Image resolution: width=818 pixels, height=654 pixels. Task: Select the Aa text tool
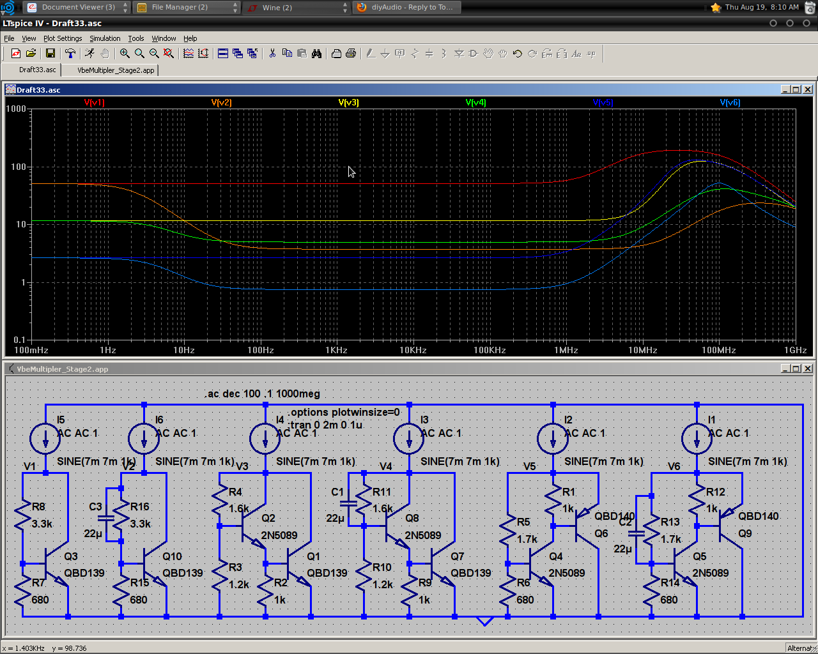(576, 54)
